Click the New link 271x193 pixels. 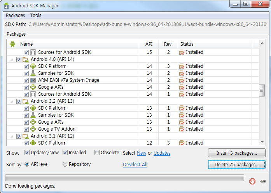[x=142, y=153]
